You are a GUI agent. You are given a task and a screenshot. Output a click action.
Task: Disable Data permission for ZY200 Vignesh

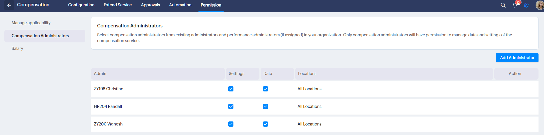click(265, 124)
